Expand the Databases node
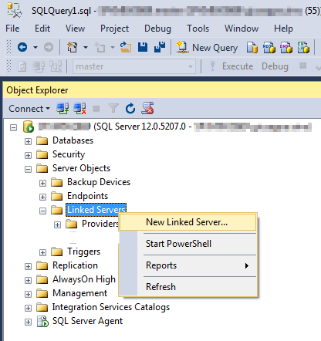This screenshot has height=341, width=321. [28, 141]
